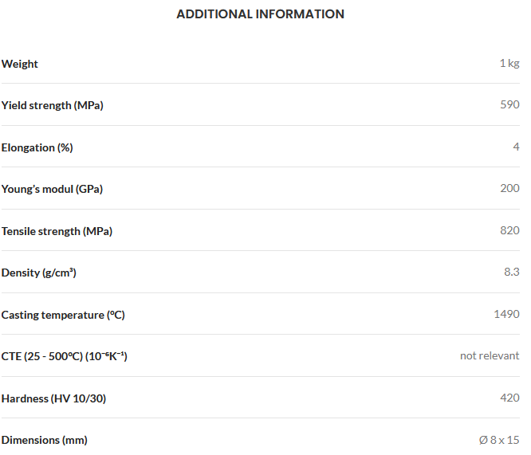
Task: Click the elongation value 4
Action: (516, 147)
